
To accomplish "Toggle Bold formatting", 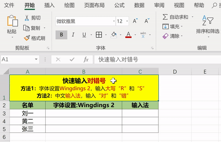I will (x=61, y=35).
